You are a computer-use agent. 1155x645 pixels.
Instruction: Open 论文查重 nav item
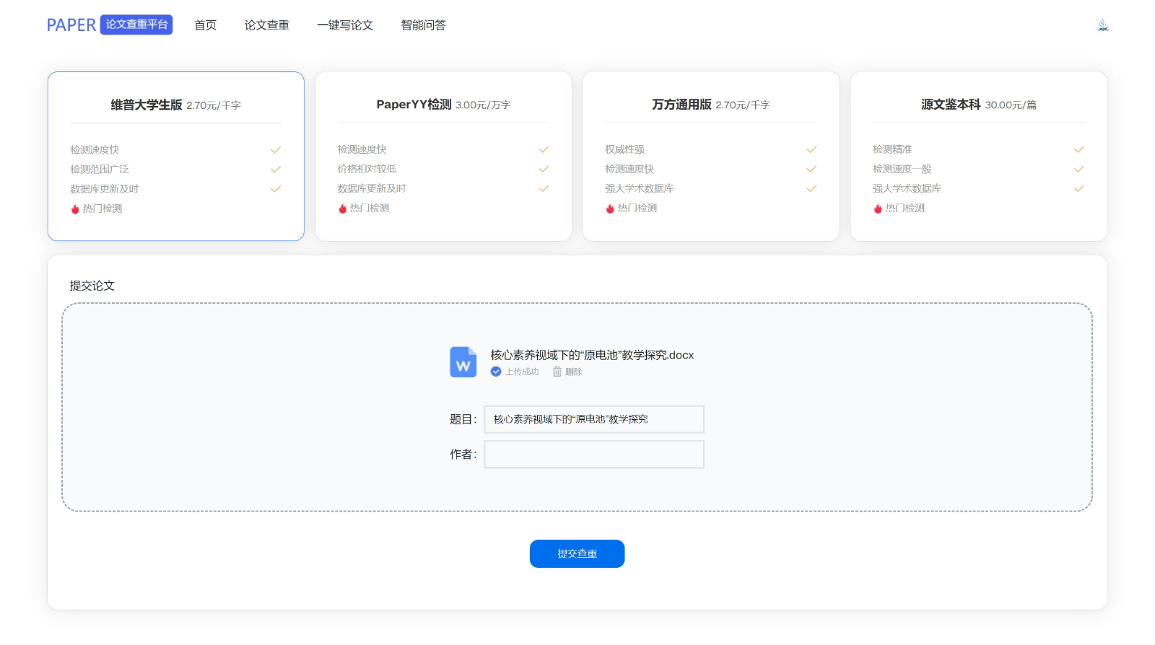(267, 25)
